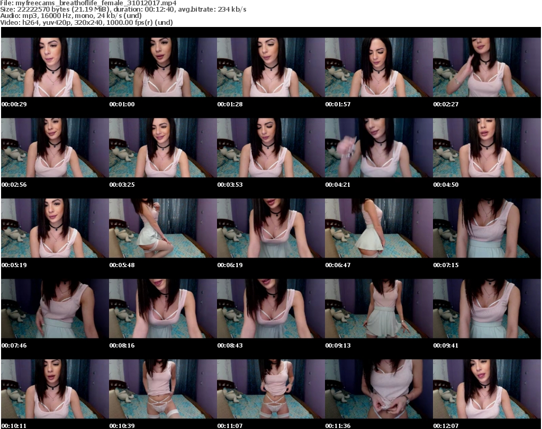This screenshot has height=429, width=542.
Task: Select the thumbnail frame above 00:09:41
Action: pos(487,308)
